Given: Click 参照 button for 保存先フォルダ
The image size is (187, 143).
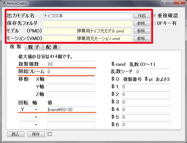Looking at the screenshot, I should (x=142, y=24).
